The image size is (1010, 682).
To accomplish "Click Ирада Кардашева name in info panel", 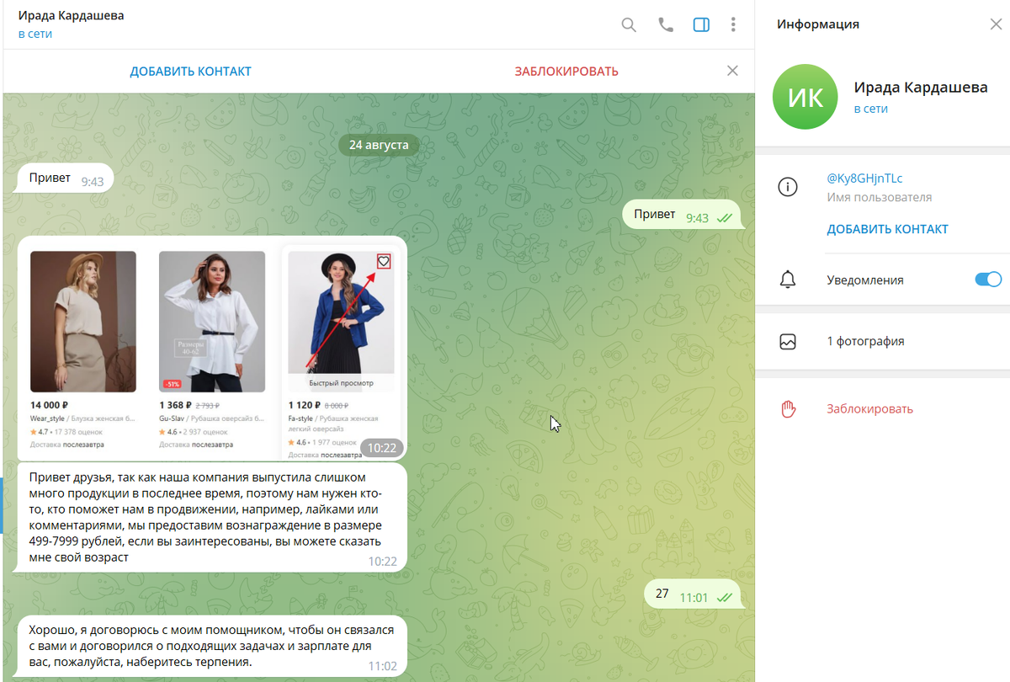I will 921,88.
